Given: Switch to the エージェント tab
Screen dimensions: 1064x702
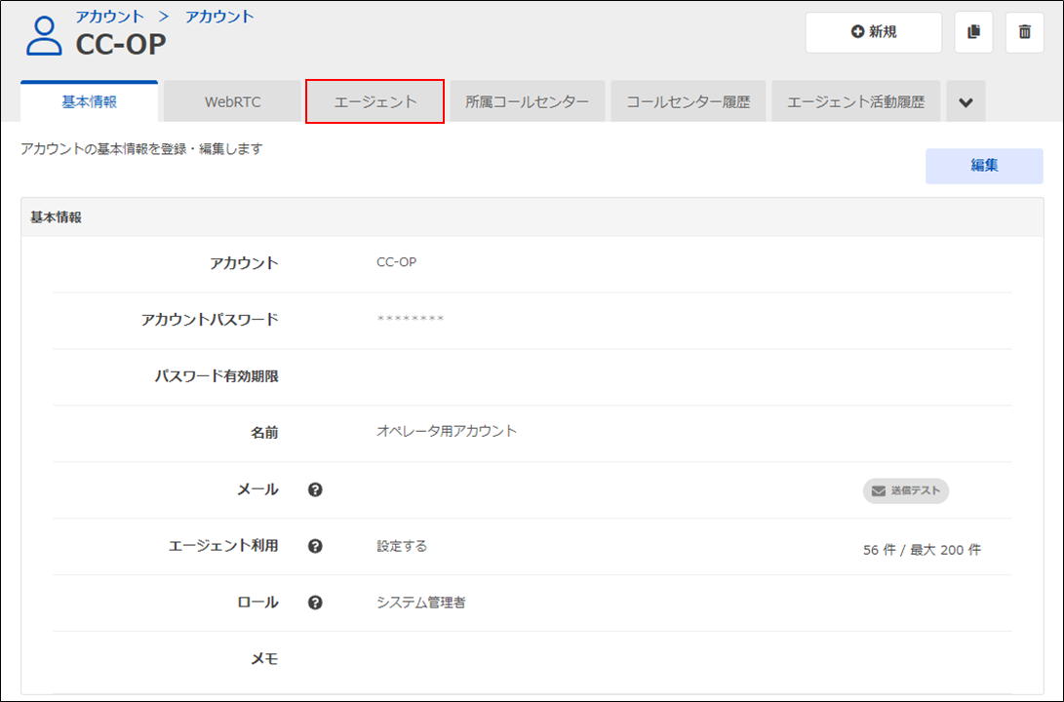Looking at the screenshot, I should tap(375, 102).
